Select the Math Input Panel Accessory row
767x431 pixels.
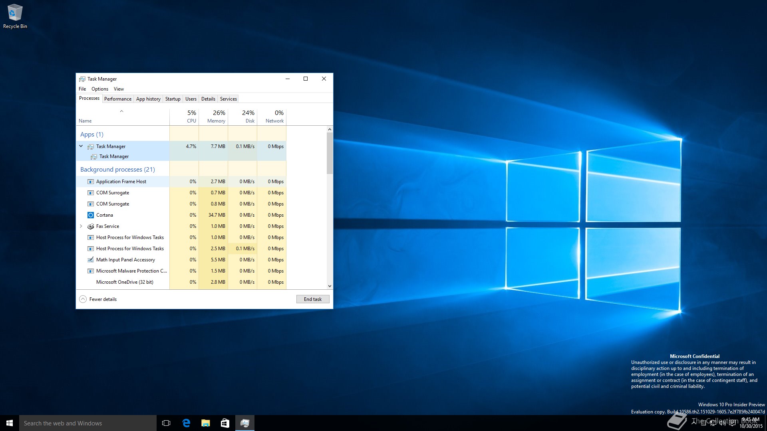[x=181, y=260]
